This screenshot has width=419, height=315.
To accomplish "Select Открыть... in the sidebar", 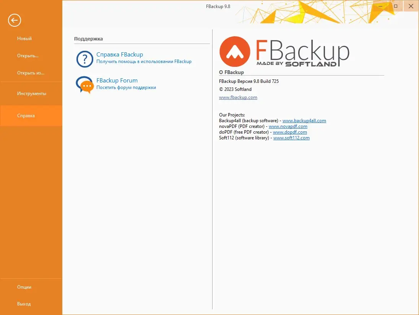I will coord(28,56).
